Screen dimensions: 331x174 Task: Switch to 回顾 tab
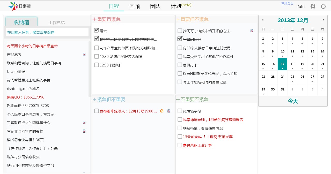coord(135,6)
